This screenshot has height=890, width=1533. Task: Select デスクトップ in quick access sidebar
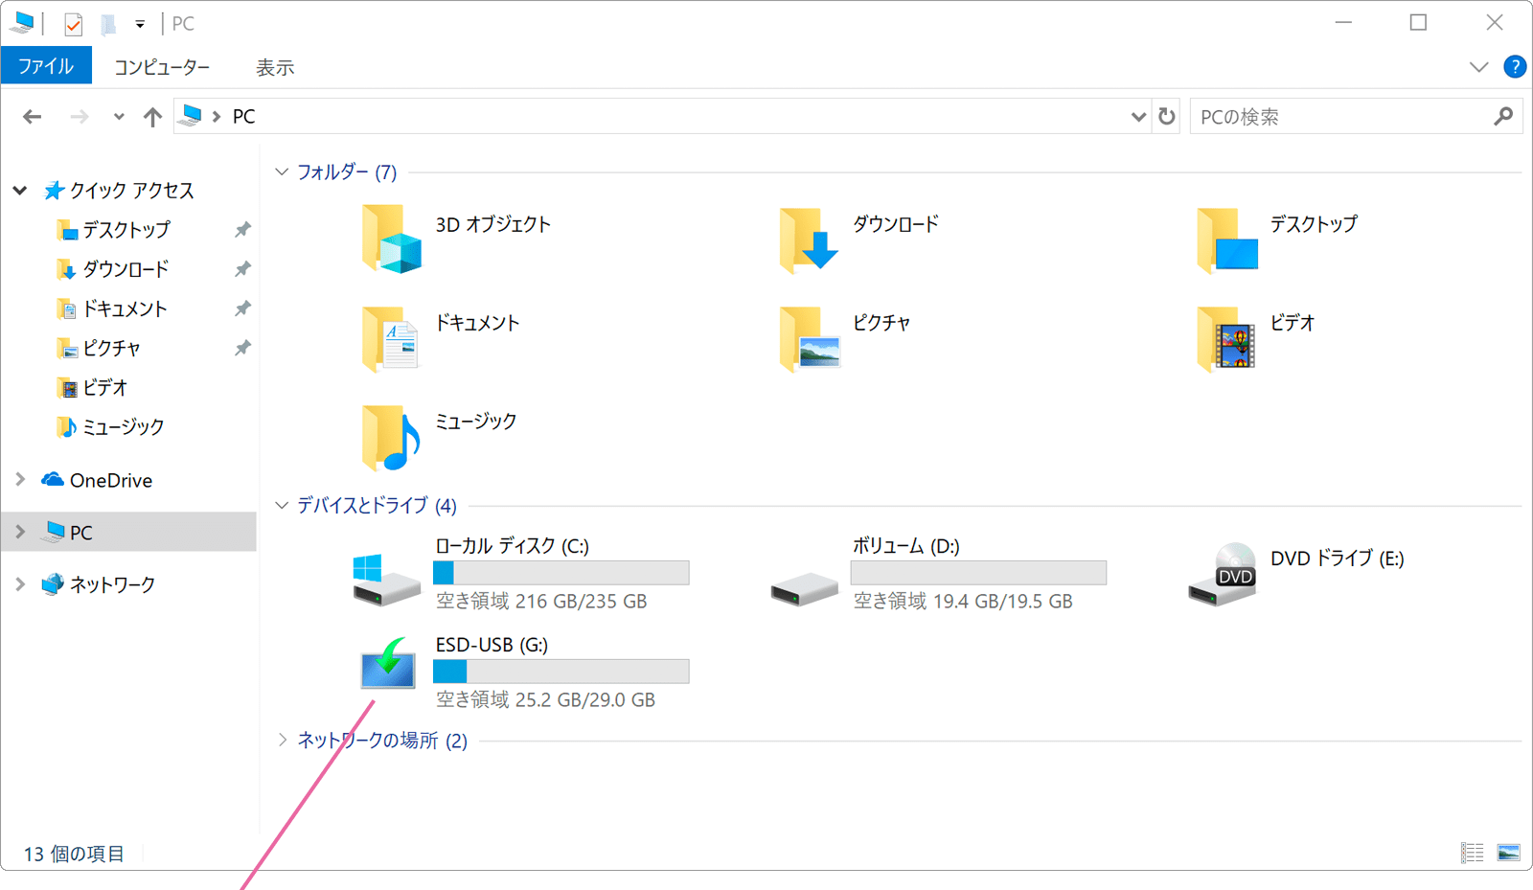pos(126,229)
